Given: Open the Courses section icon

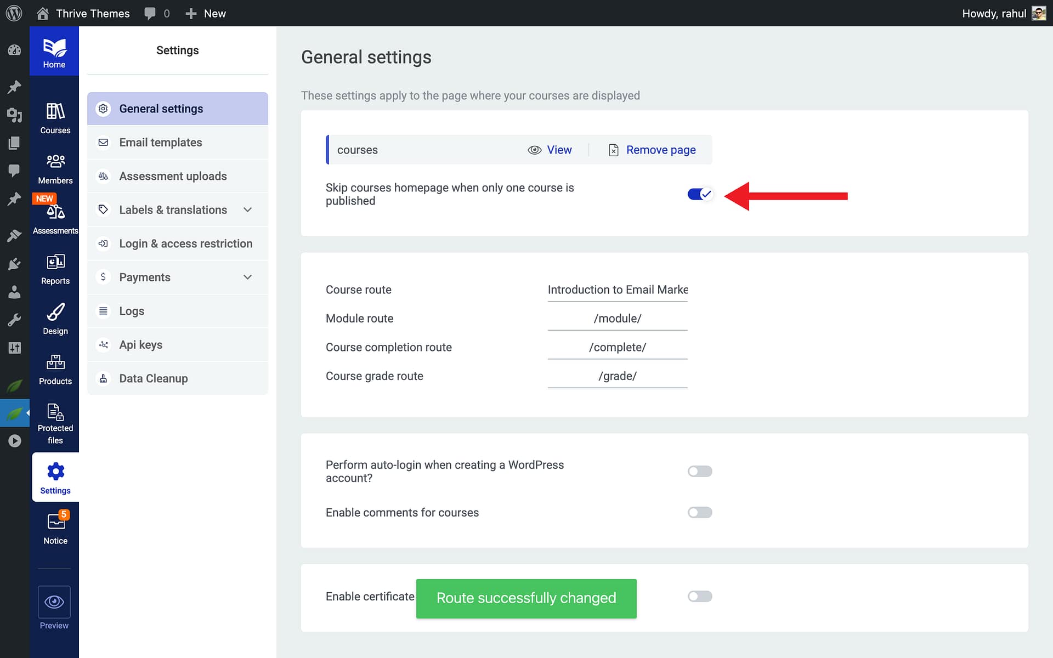Looking at the screenshot, I should (55, 111).
